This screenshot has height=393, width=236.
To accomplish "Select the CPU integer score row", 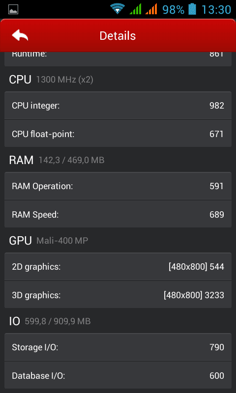I will pyautogui.click(x=118, y=106).
